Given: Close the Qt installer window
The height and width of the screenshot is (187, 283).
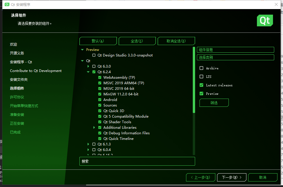Looking at the screenshot, I should click(276, 4).
